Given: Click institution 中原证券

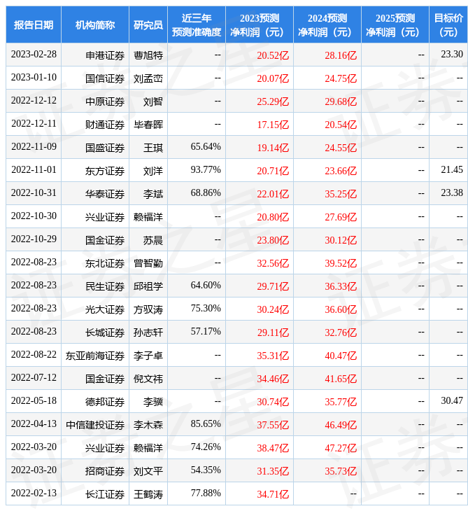Looking at the screenshot, I should click(x=105, y=101).
